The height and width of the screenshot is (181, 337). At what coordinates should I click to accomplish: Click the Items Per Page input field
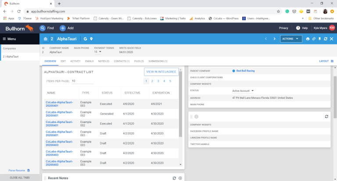[82, 81]
